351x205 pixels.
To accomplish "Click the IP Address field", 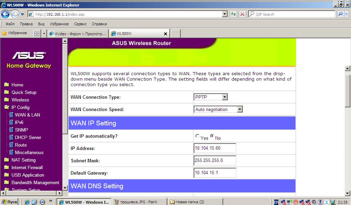I will (x=215, y=148).
